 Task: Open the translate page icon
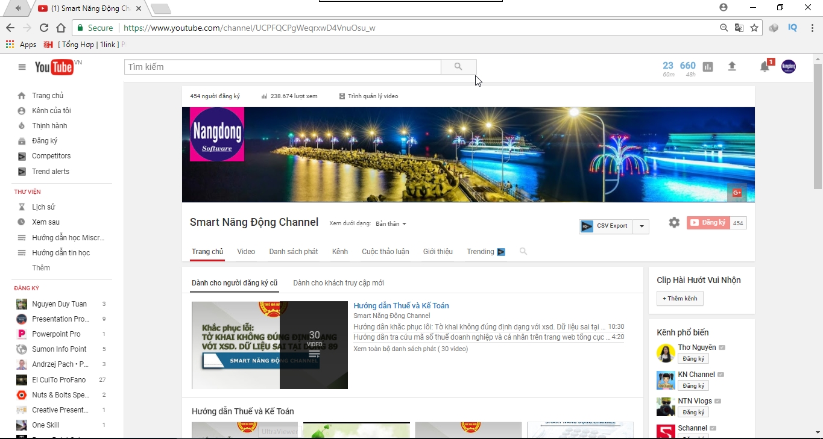coord(739,28)
